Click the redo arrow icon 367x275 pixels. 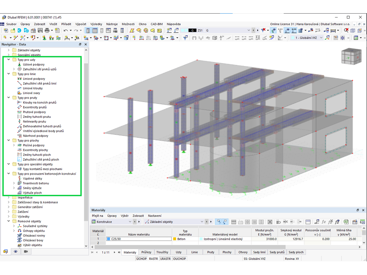click(x=76, y=30)
